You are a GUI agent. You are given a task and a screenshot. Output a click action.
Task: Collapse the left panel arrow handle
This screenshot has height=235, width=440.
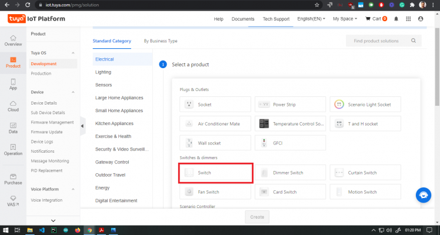pos(82,125)
